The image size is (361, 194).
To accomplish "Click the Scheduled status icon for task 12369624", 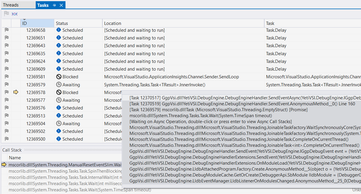I will [59, 61].
